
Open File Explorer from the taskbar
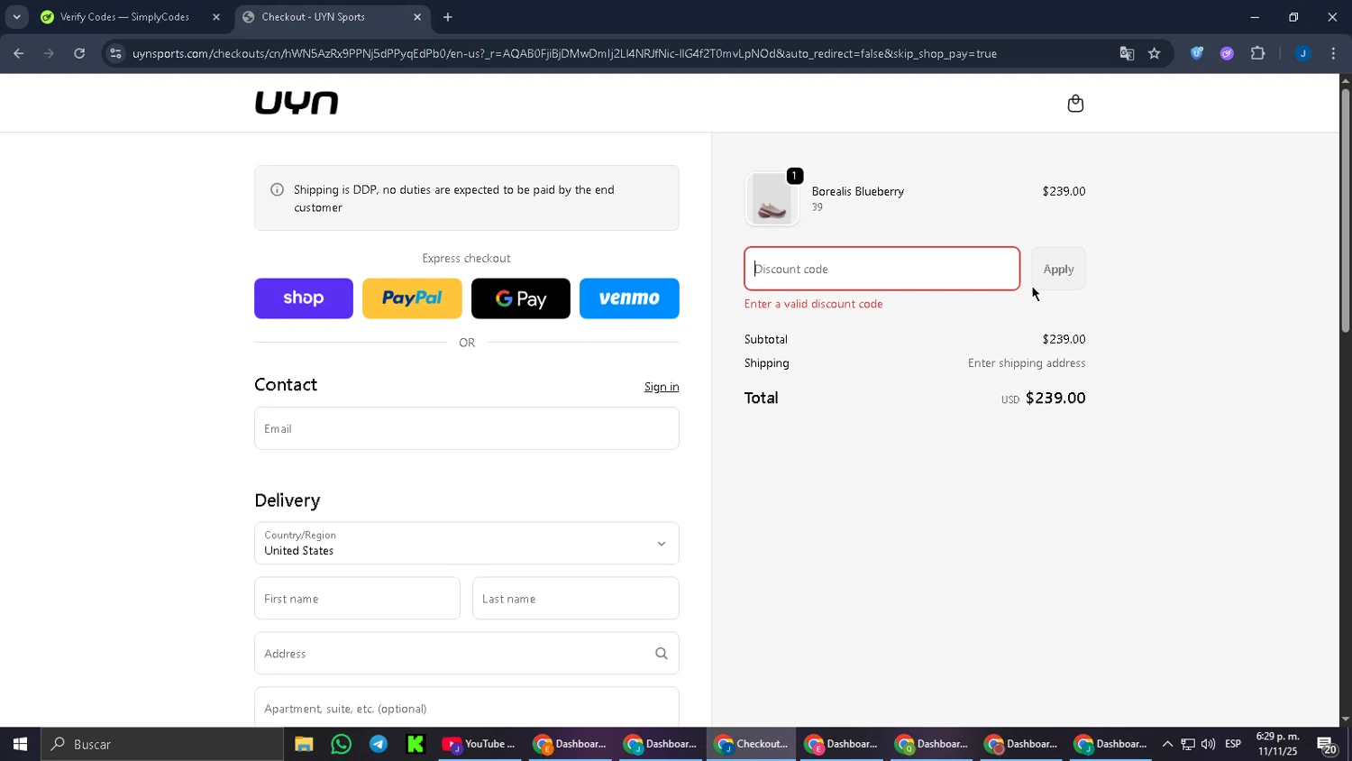[304, 744]
